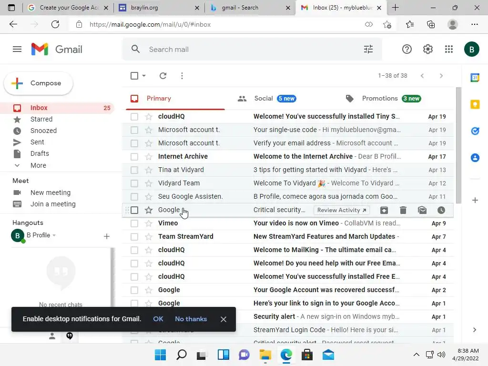Go to older messages page arrow
The image size is (488, 366).
(441, 76)
